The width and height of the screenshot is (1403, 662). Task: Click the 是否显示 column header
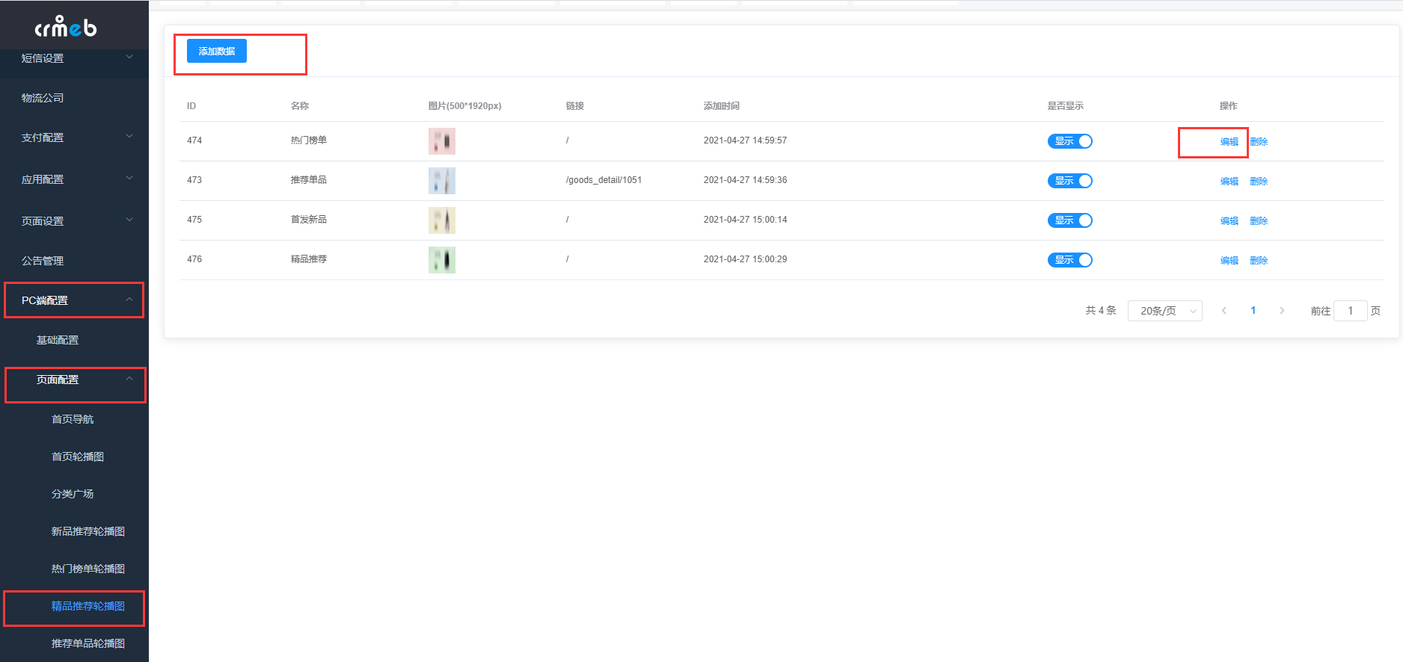pyautogui.click(x=1066, y=106)
